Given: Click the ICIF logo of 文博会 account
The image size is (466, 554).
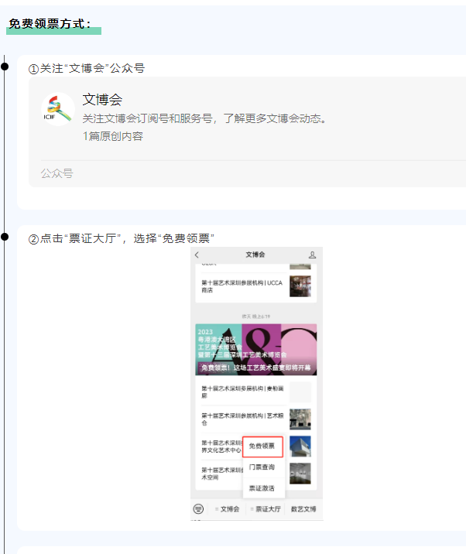Looking at the screenshot, I should (58, 109).
